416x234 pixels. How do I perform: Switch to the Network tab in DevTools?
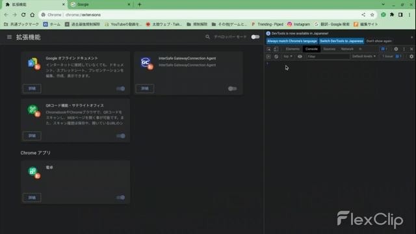(x=347, y=49)
